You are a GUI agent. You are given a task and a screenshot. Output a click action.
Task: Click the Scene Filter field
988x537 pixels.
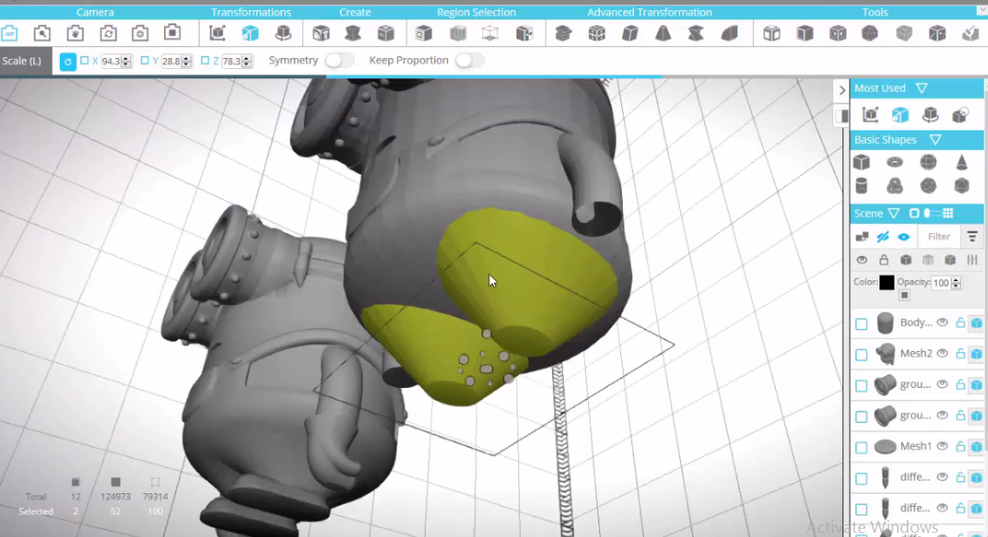939,237
